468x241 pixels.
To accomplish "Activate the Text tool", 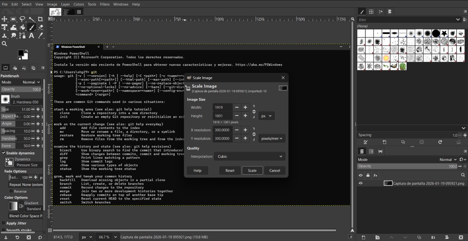I will click(31, 36).
